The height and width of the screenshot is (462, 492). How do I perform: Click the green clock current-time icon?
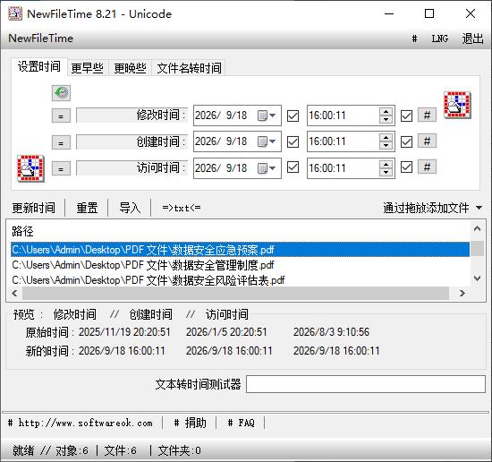[61, 93]
